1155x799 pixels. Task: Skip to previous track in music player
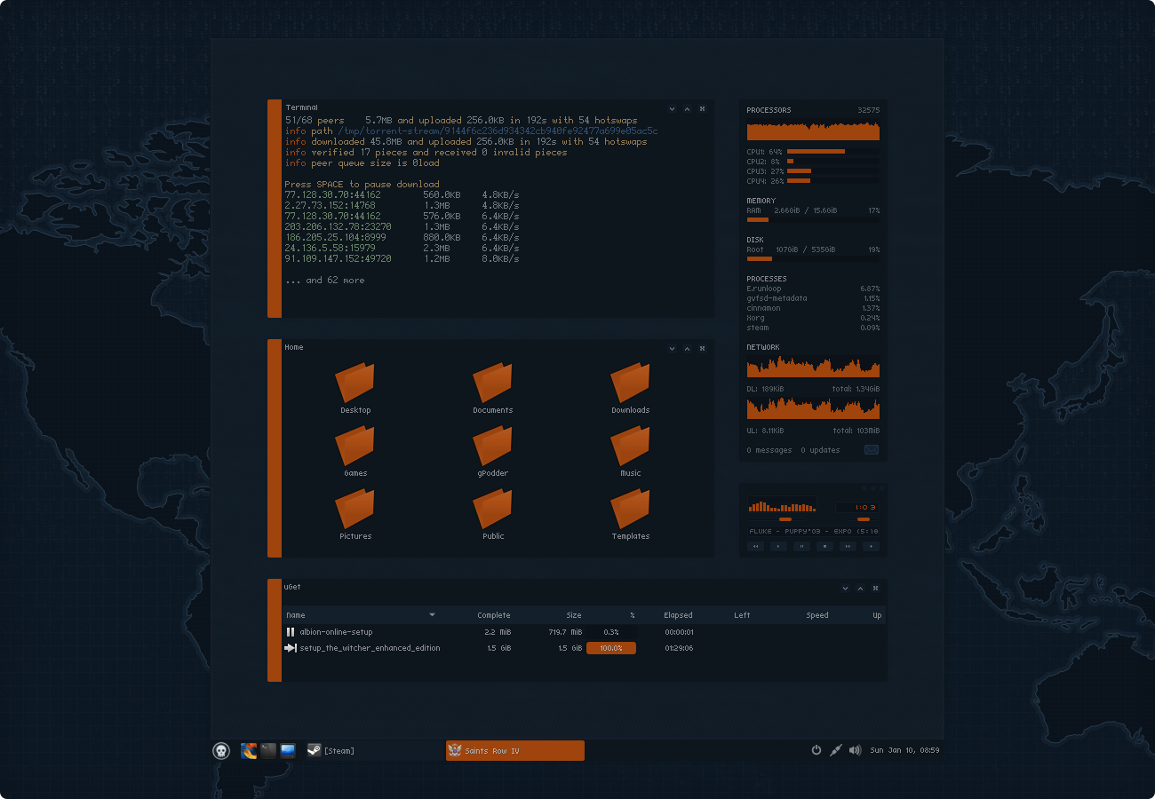[756, 547]
